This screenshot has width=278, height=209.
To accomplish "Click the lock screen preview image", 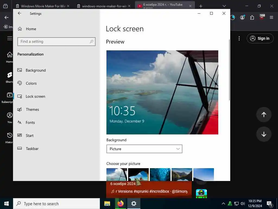I will click(x=162, y=92).
